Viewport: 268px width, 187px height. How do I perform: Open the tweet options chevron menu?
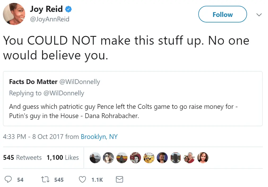259,15
